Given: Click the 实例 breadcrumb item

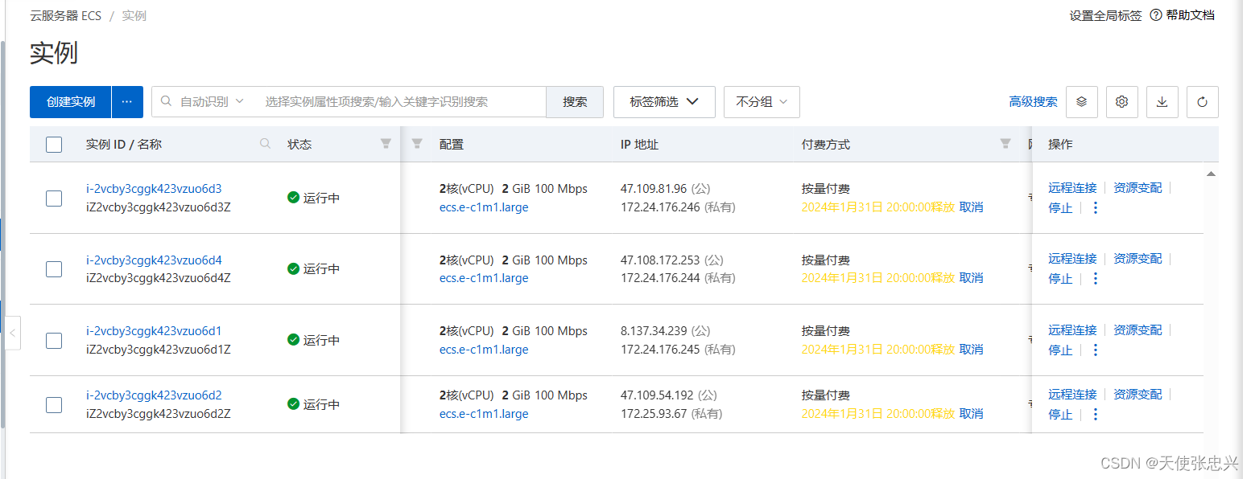Looking at the screenshot, I should [134, 16].
